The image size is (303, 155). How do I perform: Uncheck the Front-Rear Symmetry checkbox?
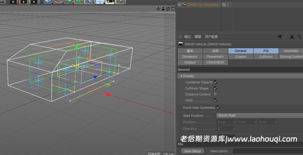pyautogui.click(x=218, y=108)
